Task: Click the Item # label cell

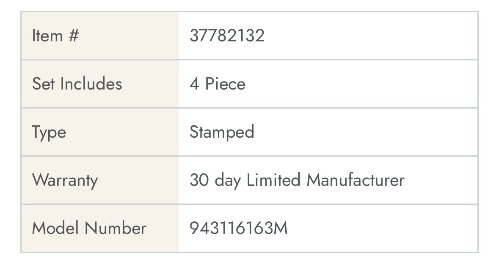Action: [100, 35]
